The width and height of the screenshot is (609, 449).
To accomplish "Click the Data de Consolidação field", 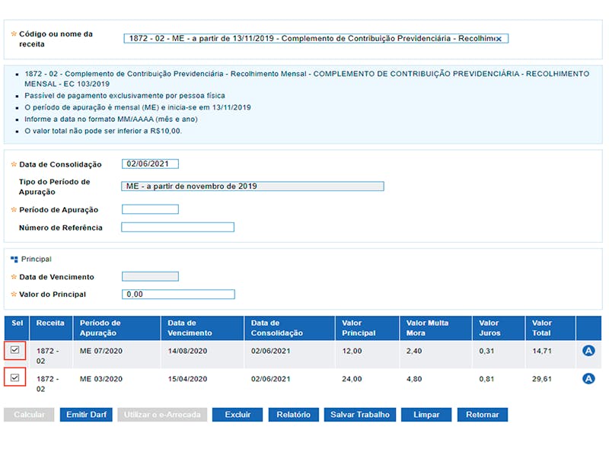I will [150, 164].
